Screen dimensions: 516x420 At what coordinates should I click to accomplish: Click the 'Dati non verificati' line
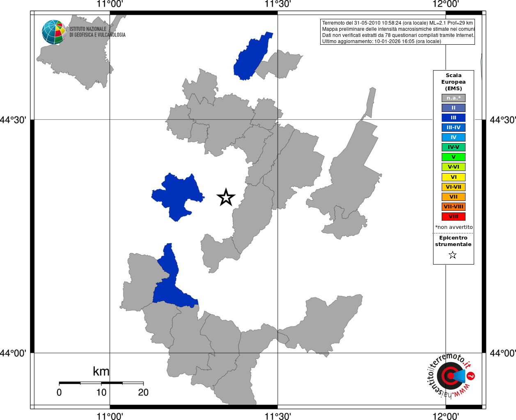pyautogui.click(x=398, y=35)
